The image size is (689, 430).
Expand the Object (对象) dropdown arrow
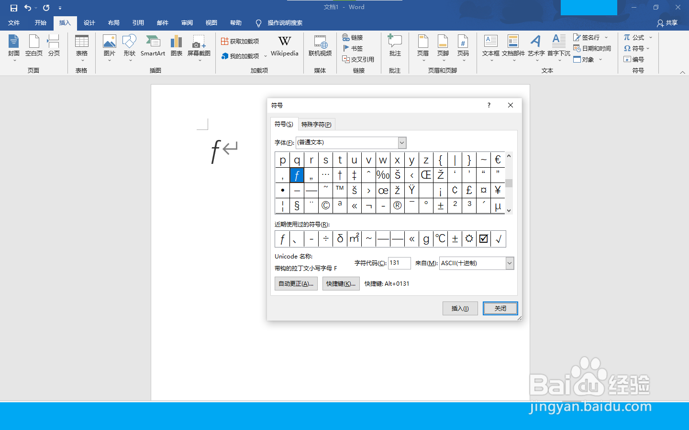[600, 60]
